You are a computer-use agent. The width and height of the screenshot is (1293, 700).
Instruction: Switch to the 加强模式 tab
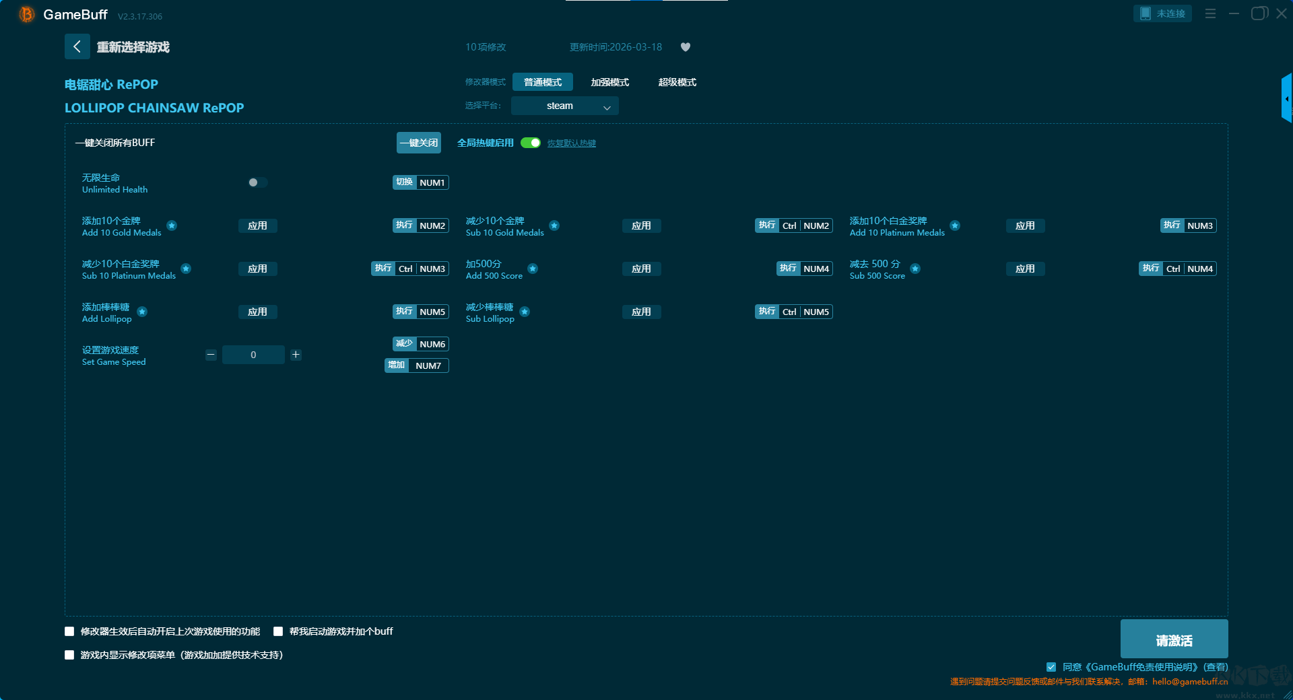click(609, 82)
